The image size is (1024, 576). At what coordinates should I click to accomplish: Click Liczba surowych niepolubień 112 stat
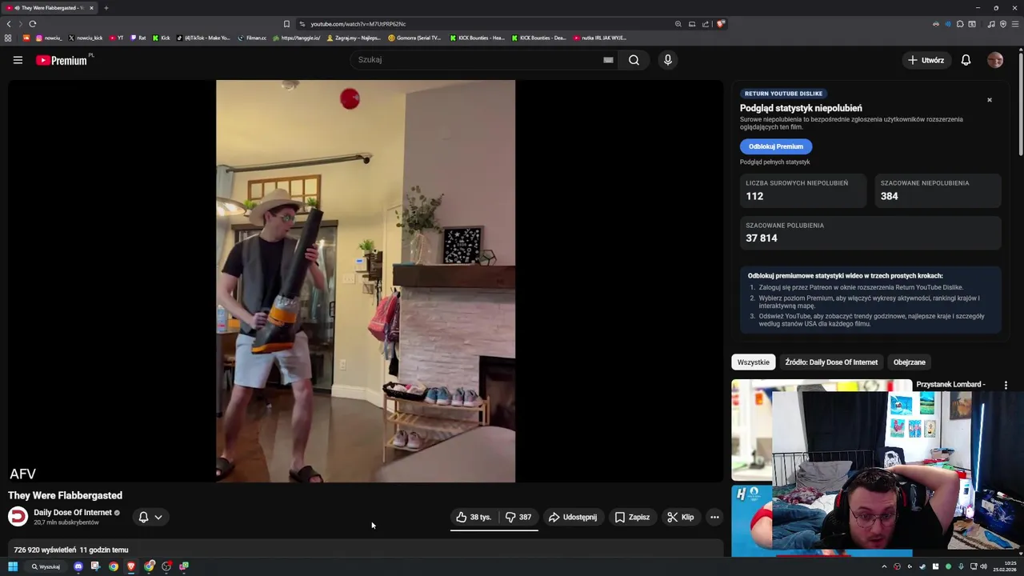pyautogui.click(x=803, y=190)
